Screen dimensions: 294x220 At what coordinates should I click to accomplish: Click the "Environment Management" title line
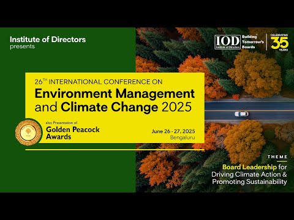pos(115,94)
